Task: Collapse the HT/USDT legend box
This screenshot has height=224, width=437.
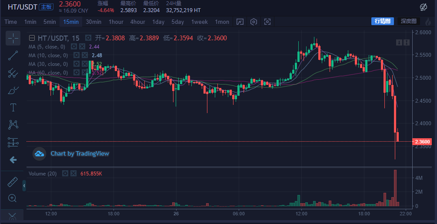Action: point(32,38)
